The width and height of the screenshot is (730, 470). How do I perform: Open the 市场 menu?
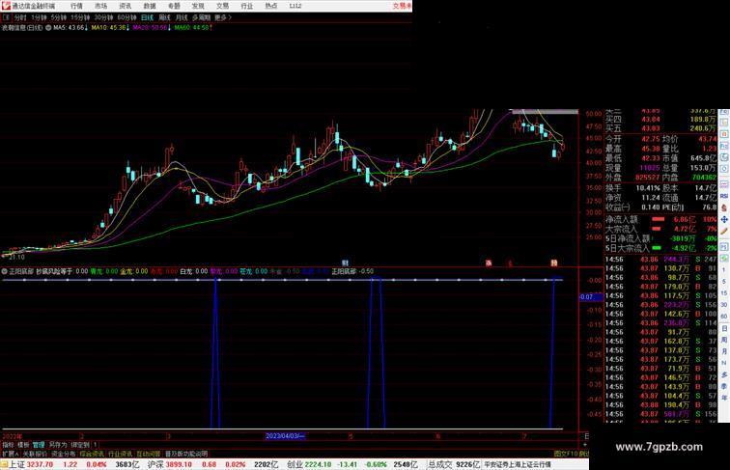click(100, 6)
